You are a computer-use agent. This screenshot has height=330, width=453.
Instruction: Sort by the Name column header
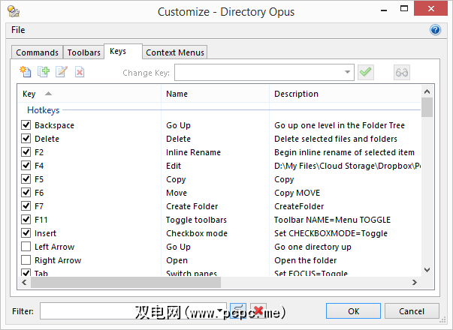pyautogui.click(x=215, y=94)
